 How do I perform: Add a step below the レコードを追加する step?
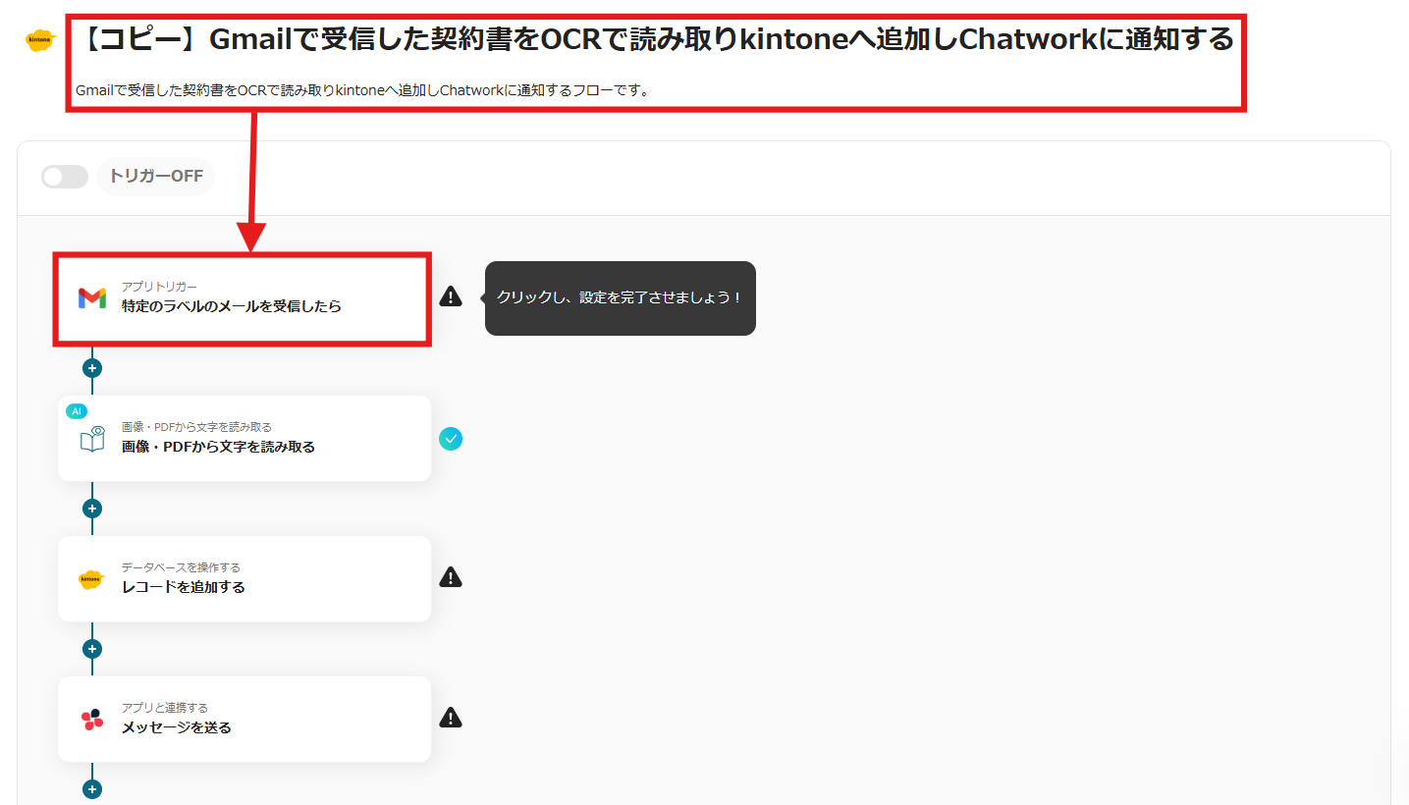(92, 649)
